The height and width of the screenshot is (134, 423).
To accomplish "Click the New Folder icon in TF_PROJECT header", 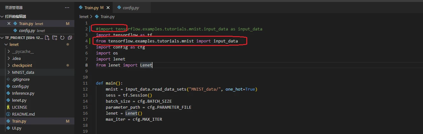I will pyautogui.click(x=55, y=38).
